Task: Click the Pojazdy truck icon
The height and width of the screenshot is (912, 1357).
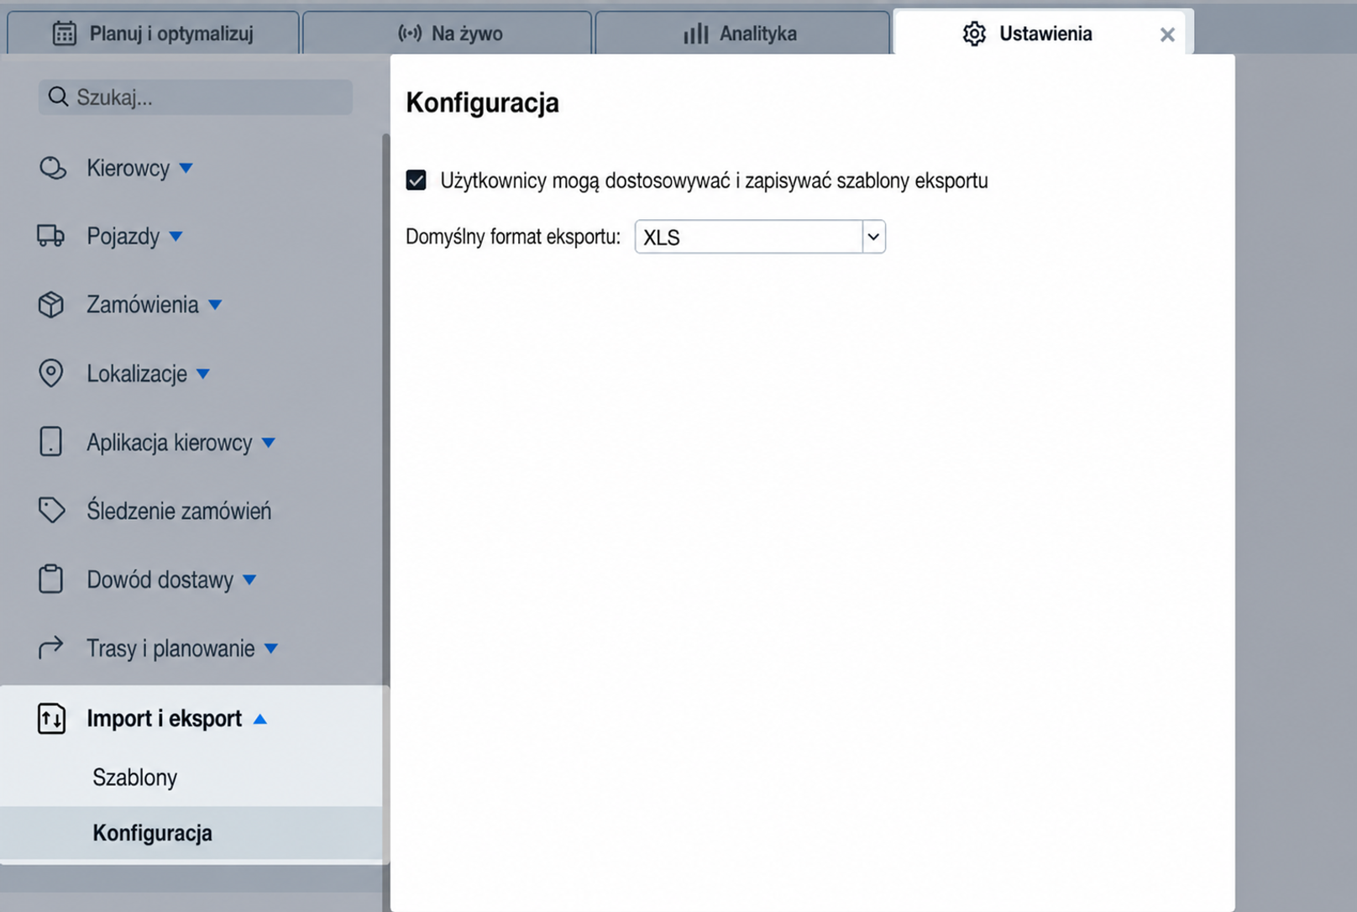Action: (x=50, y=236)
